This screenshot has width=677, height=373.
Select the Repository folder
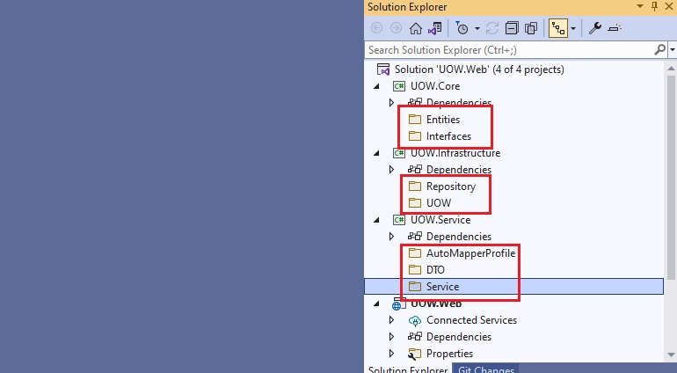click(451, 186)
